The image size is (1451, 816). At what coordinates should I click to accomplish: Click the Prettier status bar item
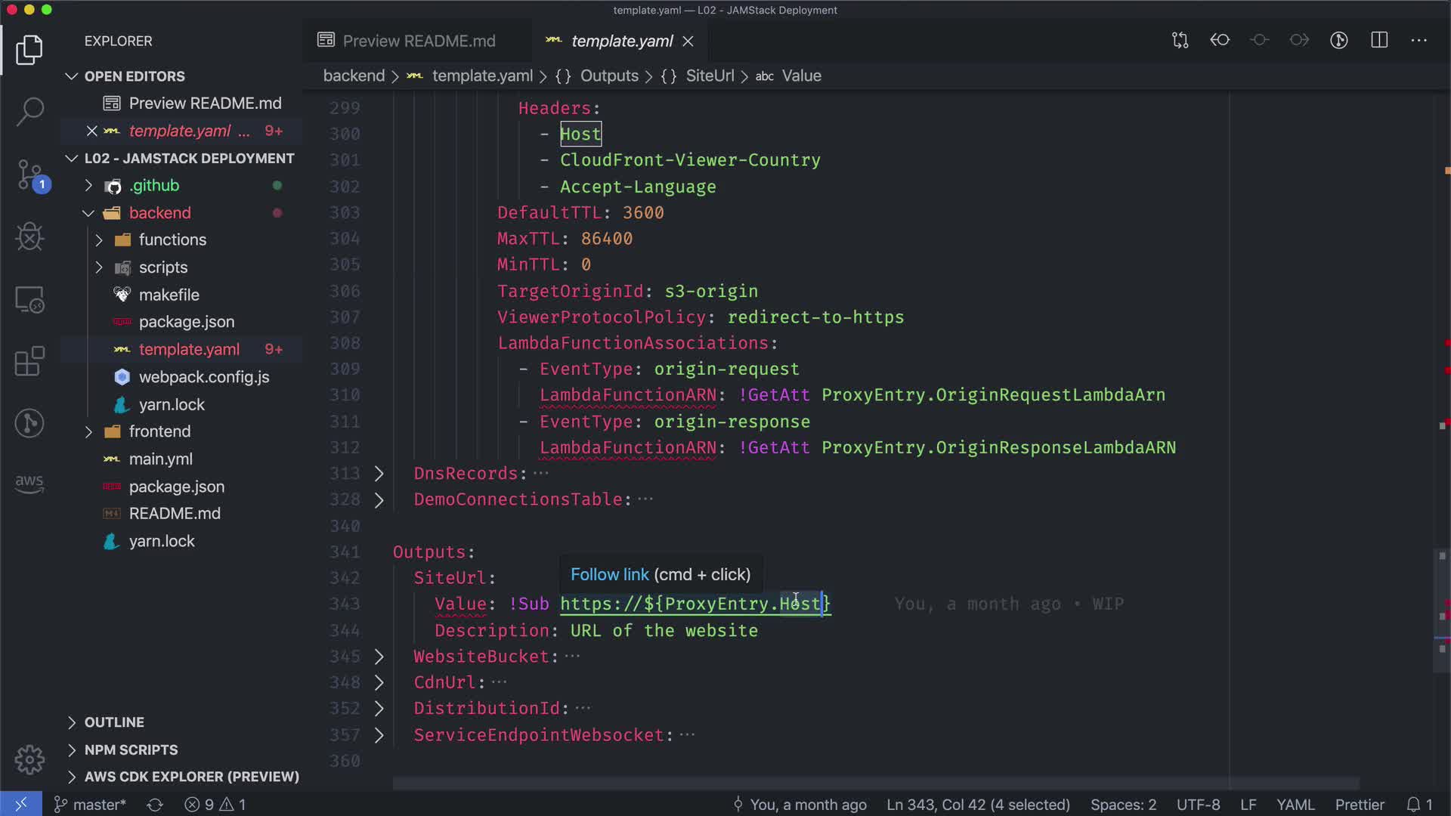point(1359,805)
